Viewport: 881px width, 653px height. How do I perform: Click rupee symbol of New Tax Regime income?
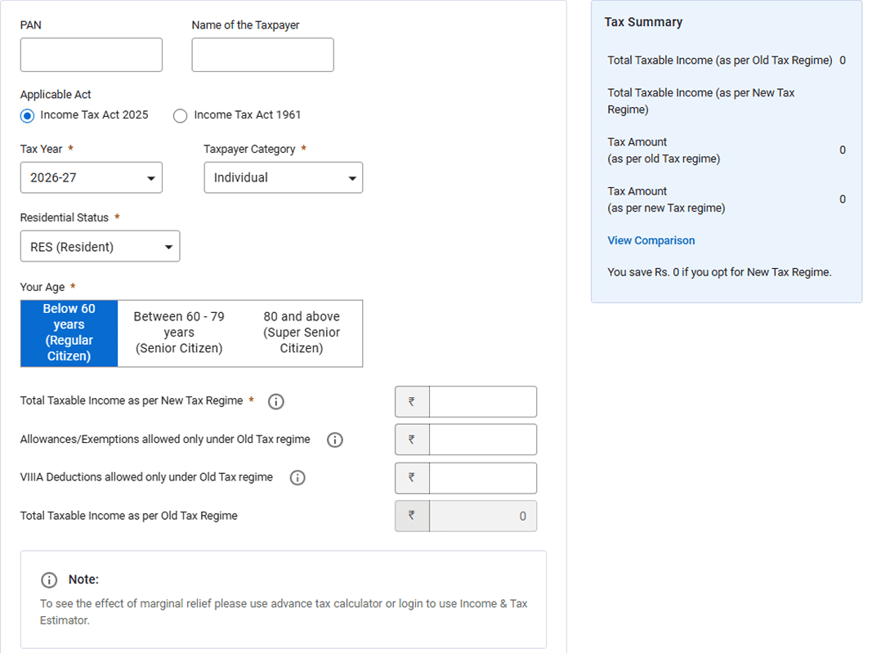coord(412,402)
